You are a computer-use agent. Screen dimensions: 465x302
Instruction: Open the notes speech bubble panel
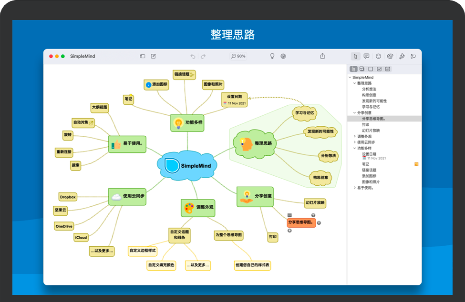[x=367, y=56]
